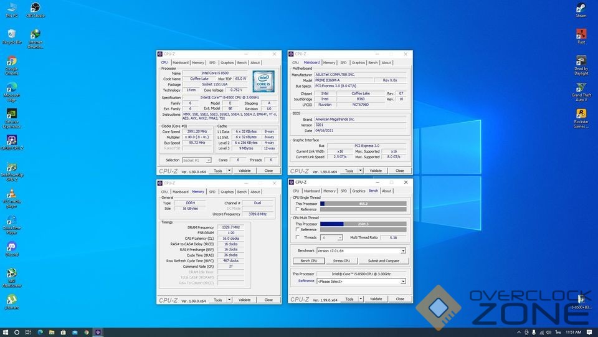Click Submit and Compare button
The height and width of the screenshot is (337, 598).
384,261
